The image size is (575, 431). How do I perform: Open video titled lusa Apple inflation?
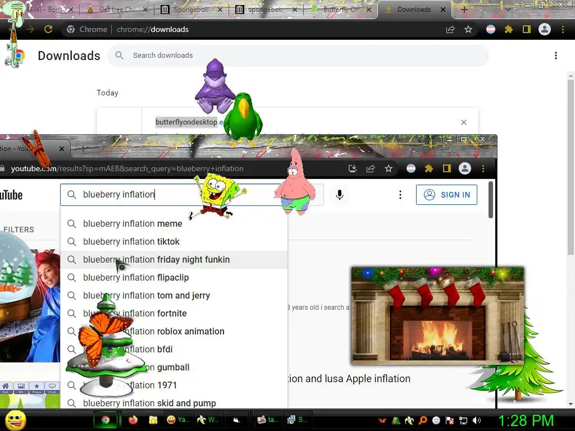tap(349, 379)
